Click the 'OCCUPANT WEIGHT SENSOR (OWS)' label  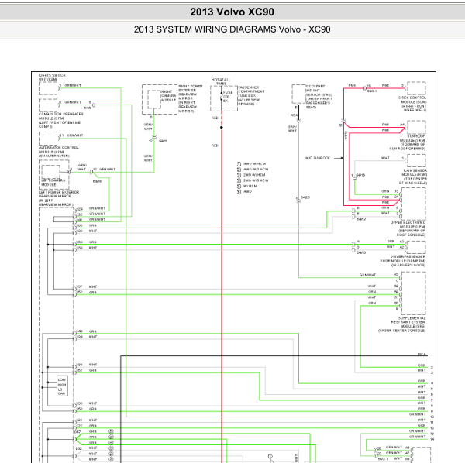(x=319, y=97)
